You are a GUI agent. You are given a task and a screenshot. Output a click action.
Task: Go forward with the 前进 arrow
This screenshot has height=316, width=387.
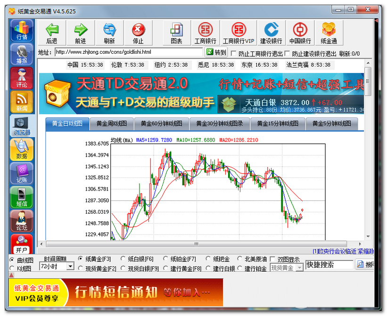[x=81, y=33]
